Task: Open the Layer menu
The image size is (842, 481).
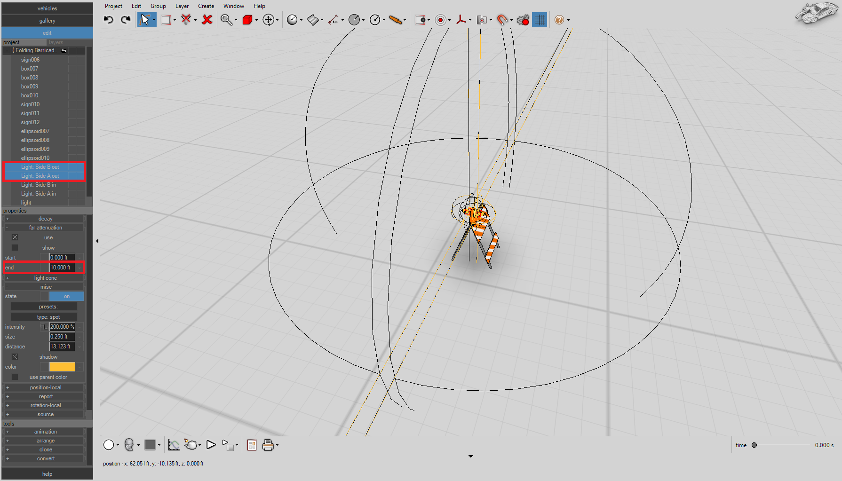Action: (182, 6)
